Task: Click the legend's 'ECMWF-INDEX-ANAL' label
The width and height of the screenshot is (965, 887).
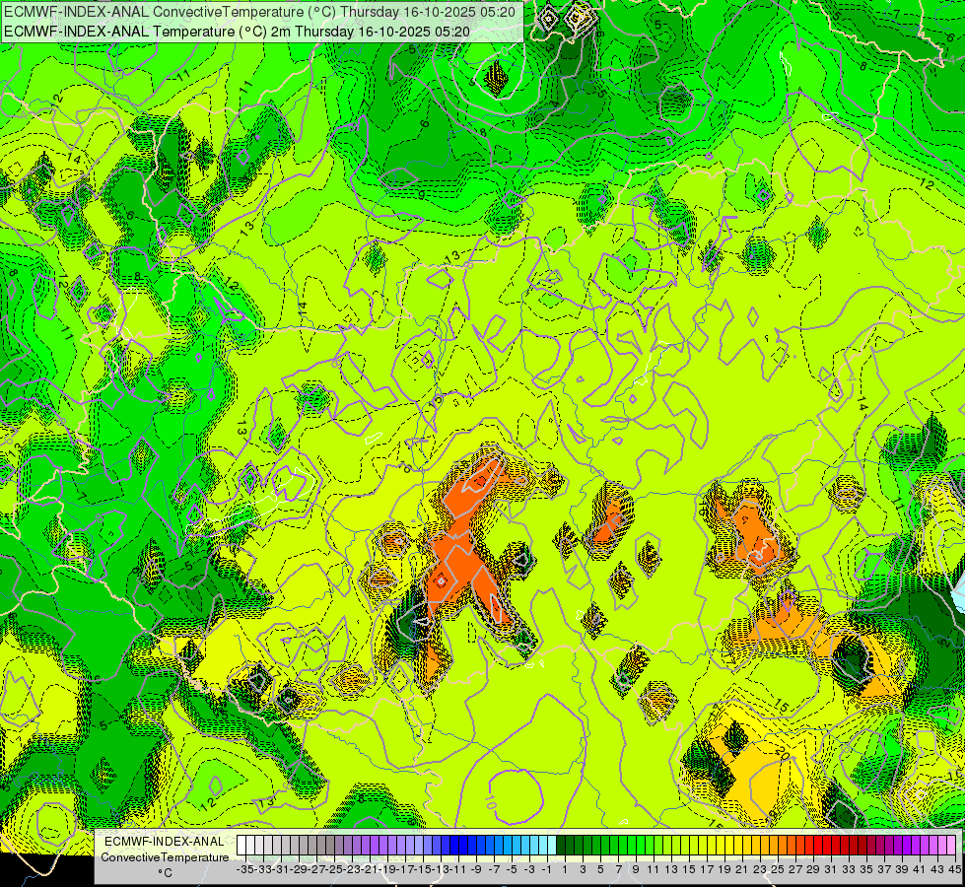Action: point(165,842)
